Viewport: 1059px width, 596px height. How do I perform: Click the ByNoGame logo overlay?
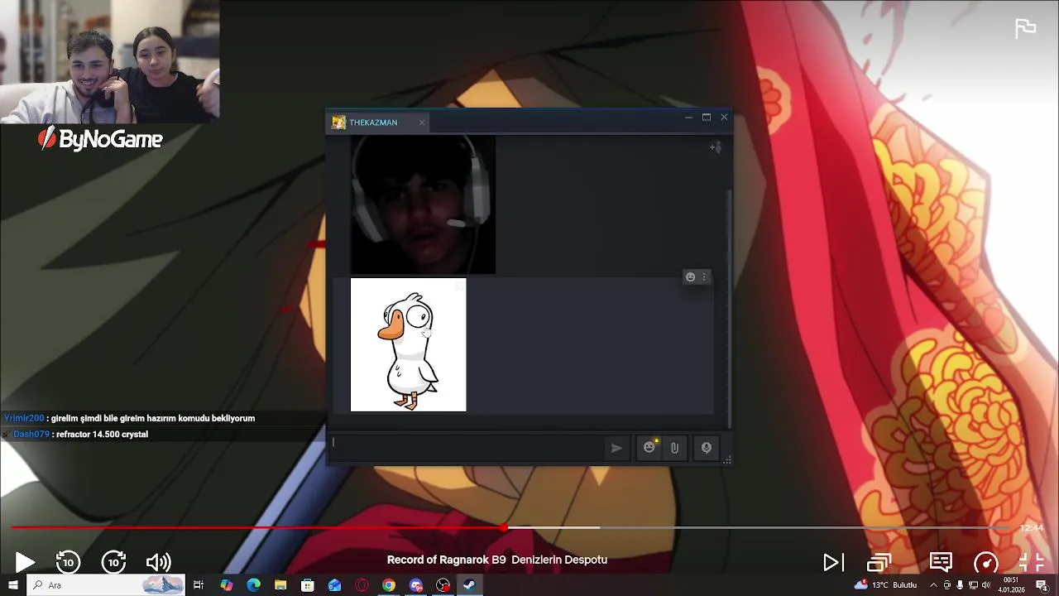coord(100,138)
